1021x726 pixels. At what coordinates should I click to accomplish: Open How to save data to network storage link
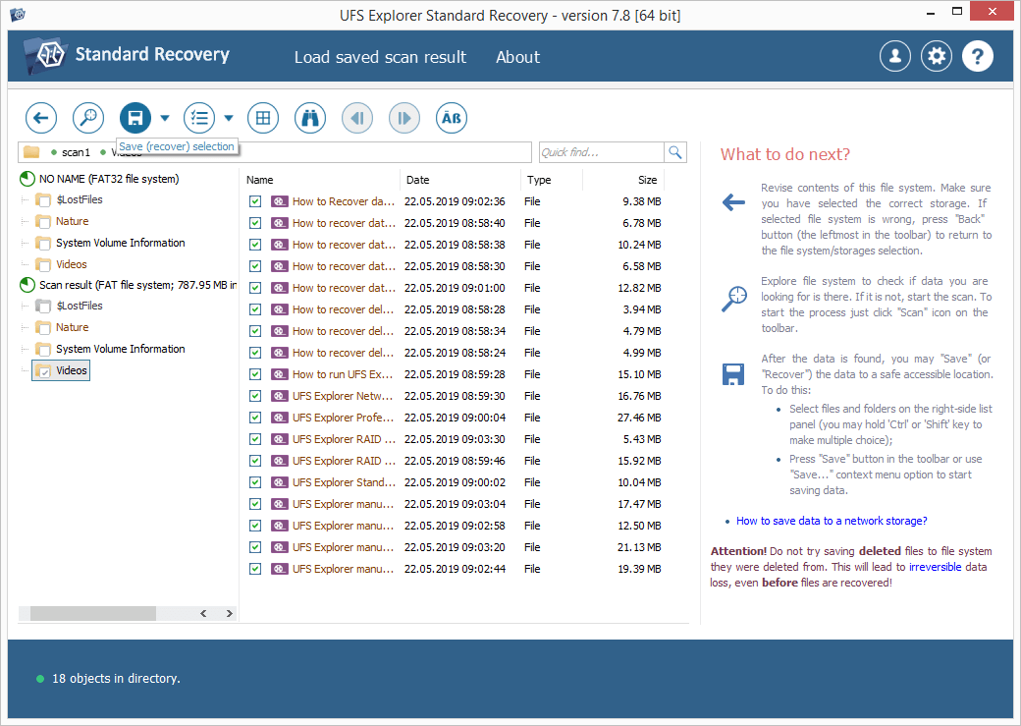pos(832,521)
